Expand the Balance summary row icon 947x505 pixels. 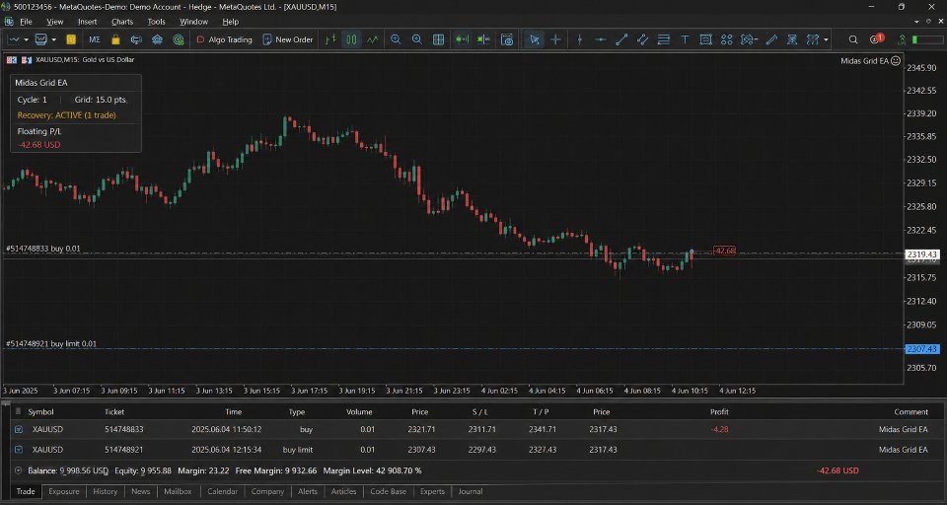[x=18, y=470]
